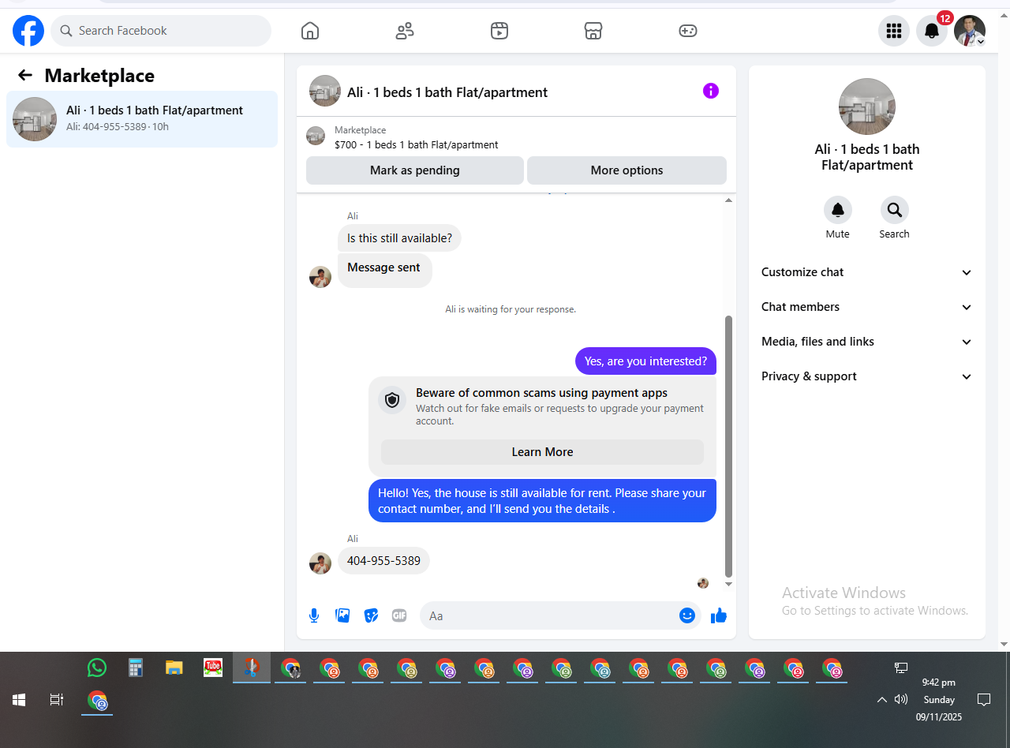Screen dimensions: 1010x748
Task: Open More options for the listing
Action: 627,170
